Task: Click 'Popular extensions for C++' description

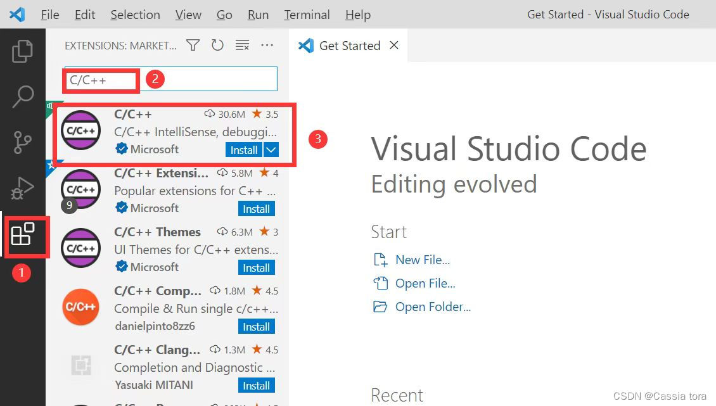Action: click(x=195, y=191)
